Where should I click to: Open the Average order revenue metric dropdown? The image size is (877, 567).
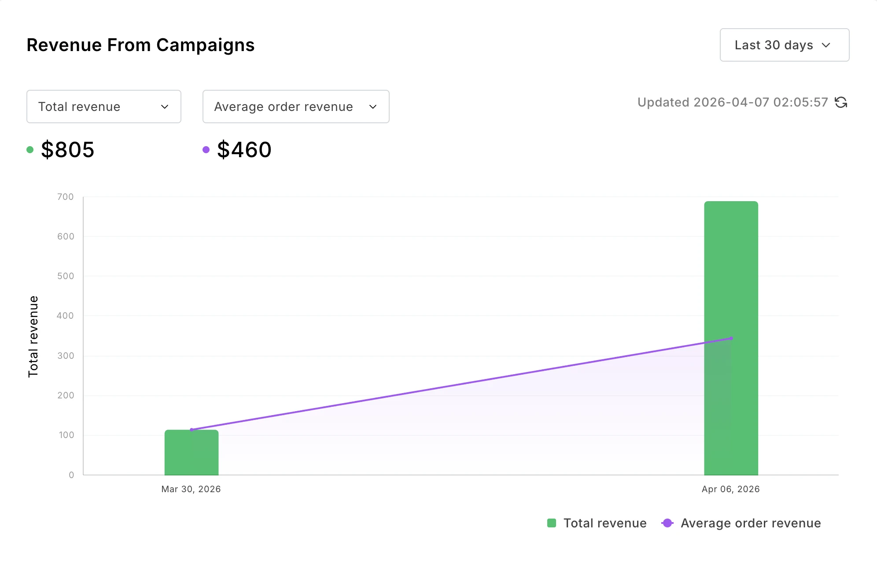tap(295, 106)
